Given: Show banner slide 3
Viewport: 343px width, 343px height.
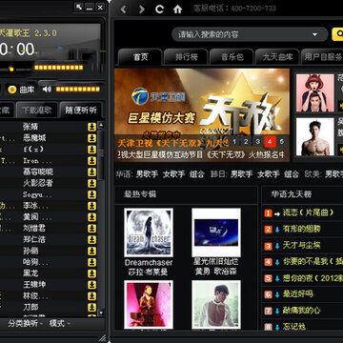Looking at the screenshot, I should pyautogui.click(x=257, y=142).
